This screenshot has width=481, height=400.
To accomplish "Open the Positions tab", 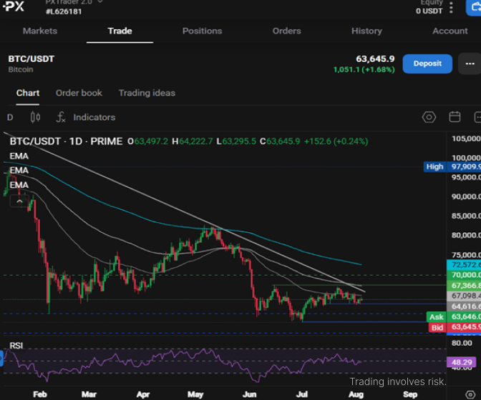I will 202,31.
